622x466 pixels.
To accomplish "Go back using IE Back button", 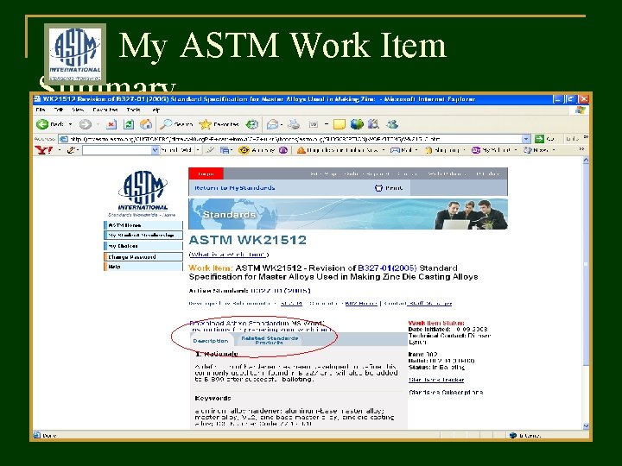I will click(x=49, y=124).
